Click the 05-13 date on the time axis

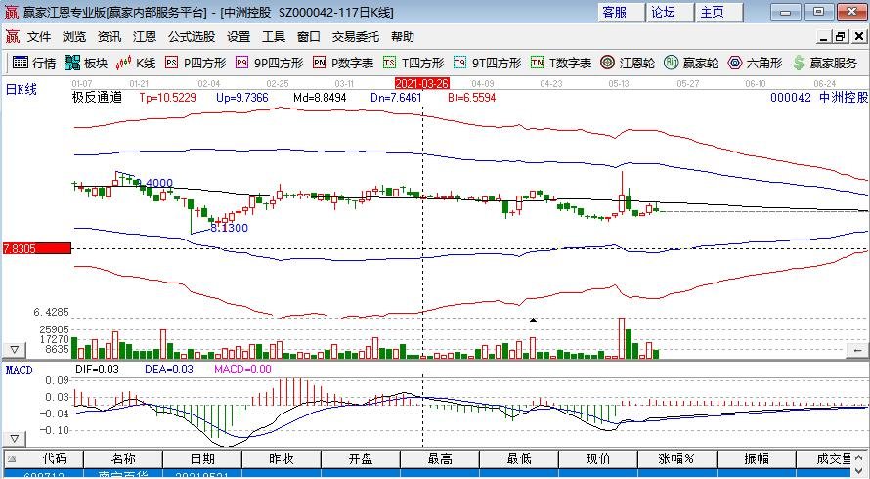pos(619,84)
